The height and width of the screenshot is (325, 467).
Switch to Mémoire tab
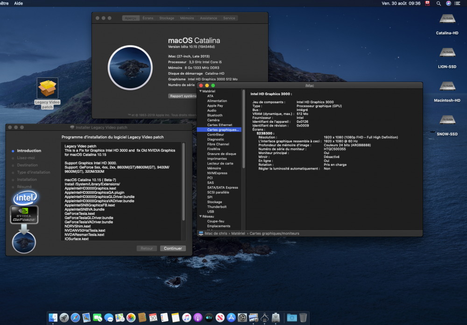[x=187, y=18]
